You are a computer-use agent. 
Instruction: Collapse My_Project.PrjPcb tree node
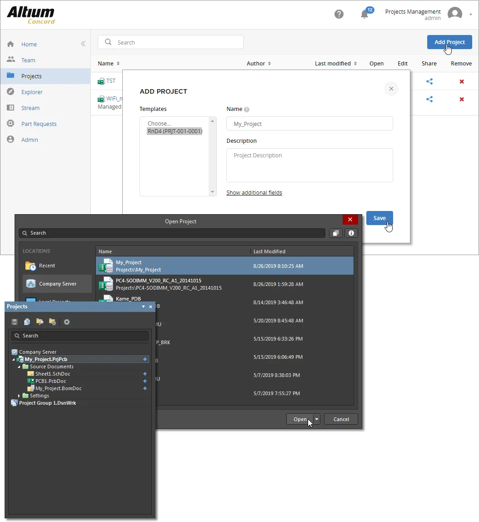pyautogui.click(x=14, y=360)
